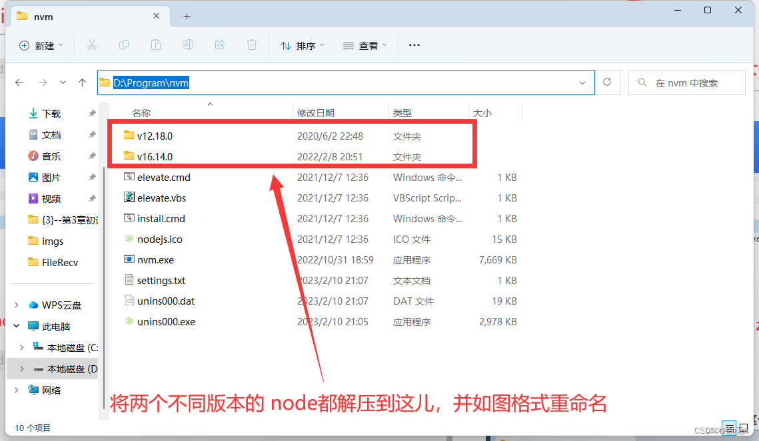Click the search magnifier icon
Image resolution: width=759 pixels, height=441 pixels.
[642, 82]
